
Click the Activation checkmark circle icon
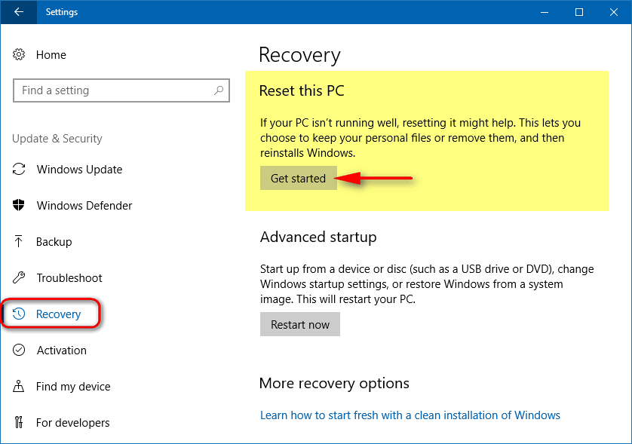click(x=19, y=350)
